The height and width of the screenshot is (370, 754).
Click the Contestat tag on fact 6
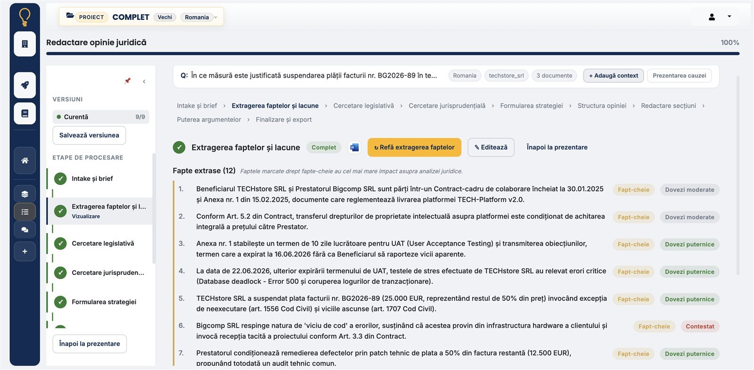pyautogui.click(x=700, y=326)
